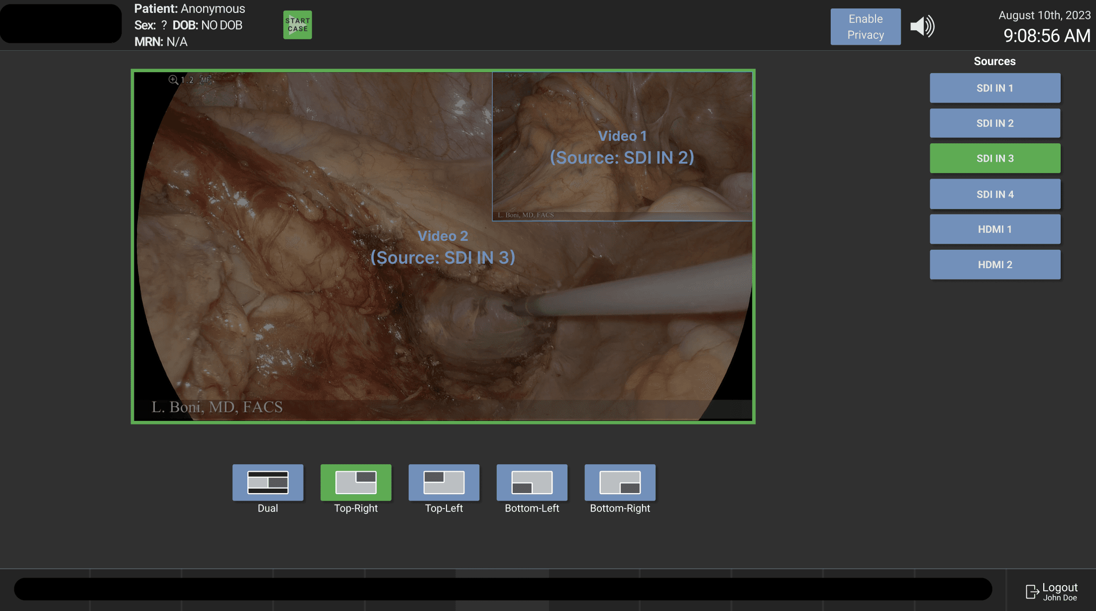This screenshot has height=611, width=1096.
Task: Click the Logout John Doe text
Action: coord(1060,592)
